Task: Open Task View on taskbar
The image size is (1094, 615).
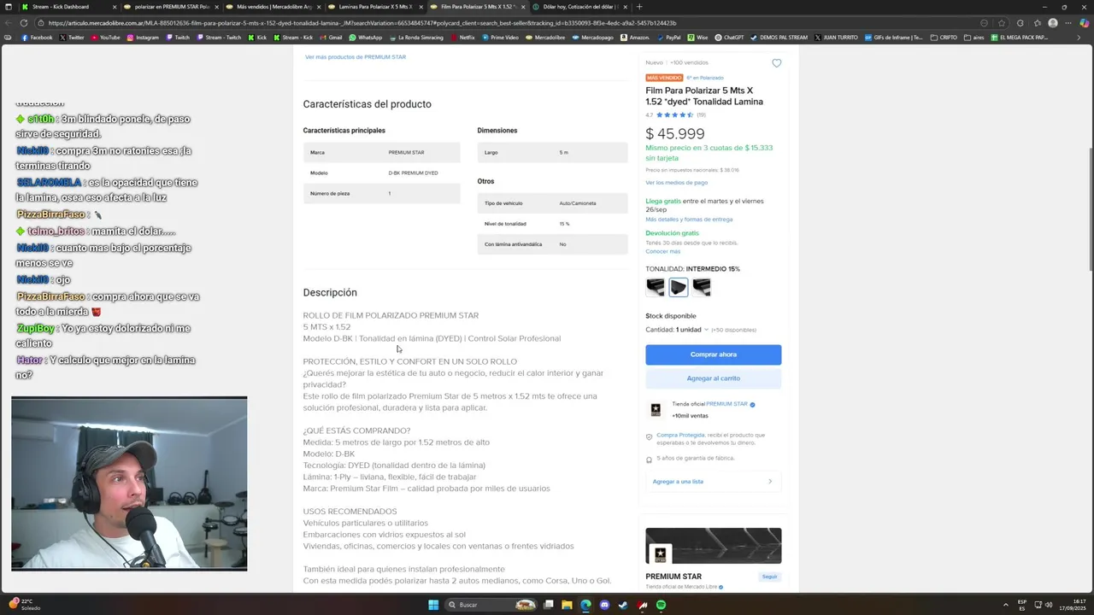Action: pos(548,605)
